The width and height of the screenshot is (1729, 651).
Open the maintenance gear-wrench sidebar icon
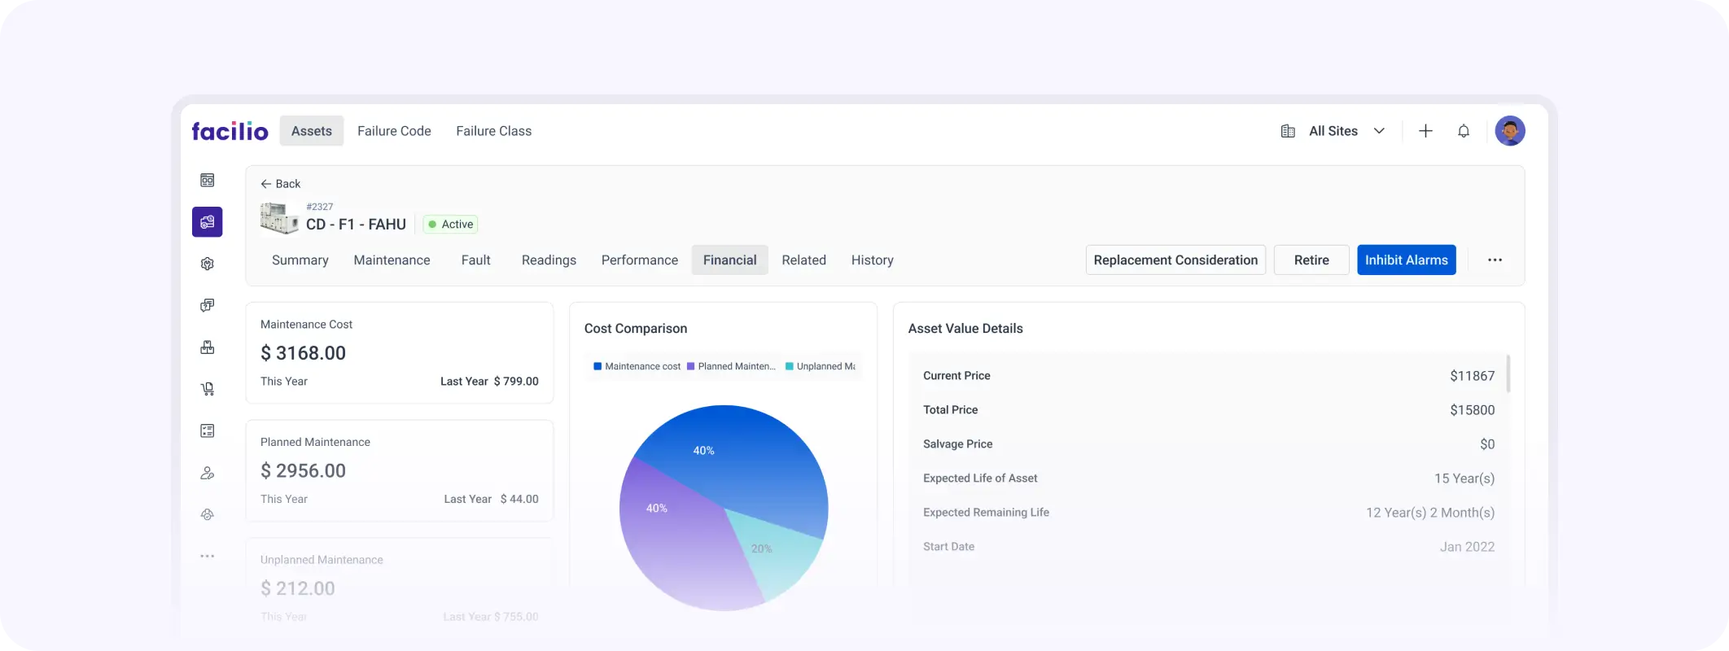[208, 264]
